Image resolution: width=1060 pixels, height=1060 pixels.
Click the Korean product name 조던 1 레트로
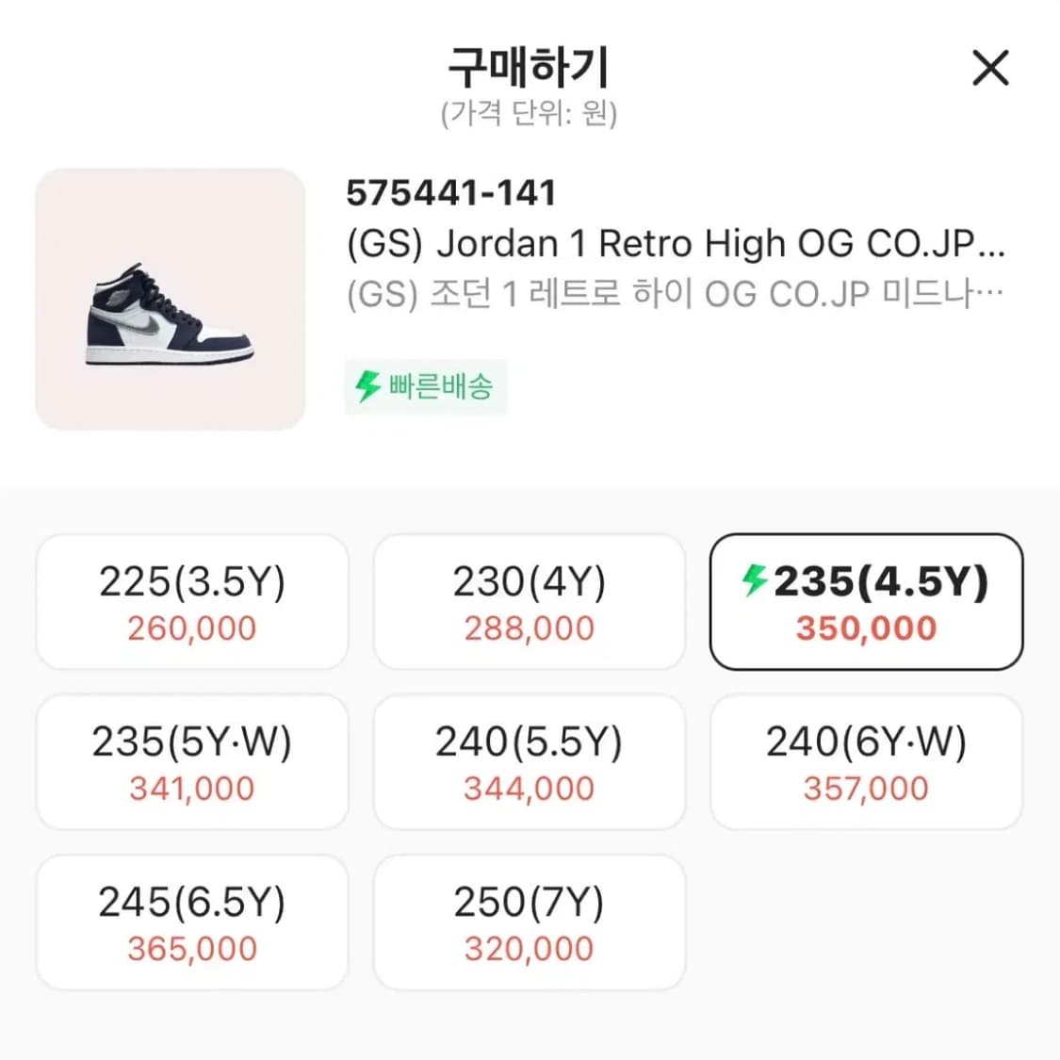pos(676,294)
